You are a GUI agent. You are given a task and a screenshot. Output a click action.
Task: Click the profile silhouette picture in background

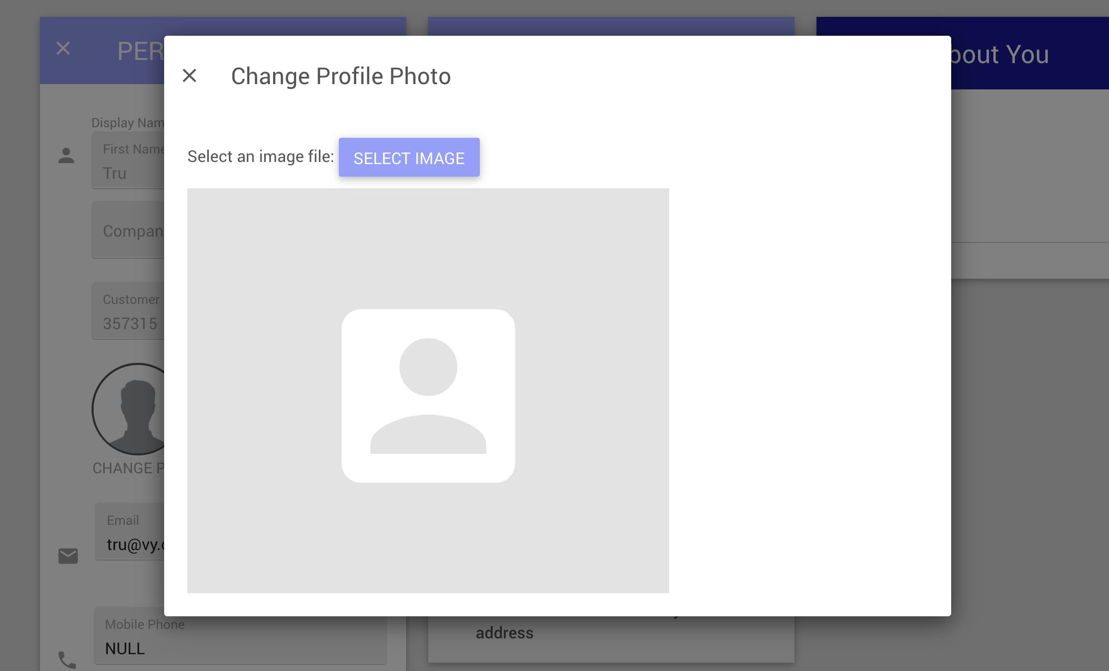click(128, 409)
